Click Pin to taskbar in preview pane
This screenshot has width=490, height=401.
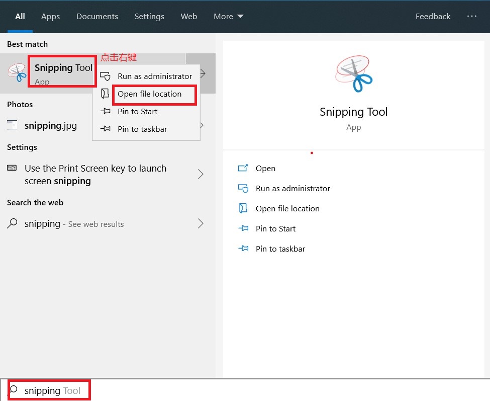click(280, 249)
